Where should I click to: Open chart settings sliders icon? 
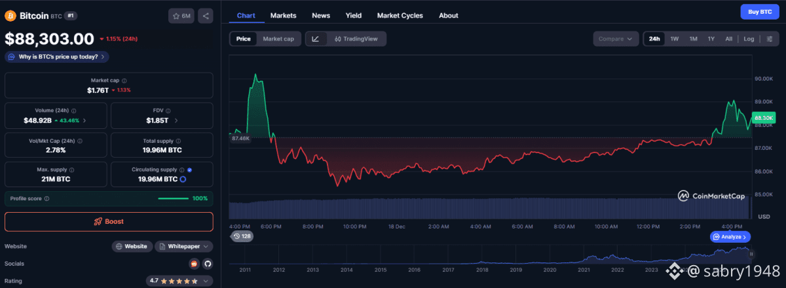[769, 39]
